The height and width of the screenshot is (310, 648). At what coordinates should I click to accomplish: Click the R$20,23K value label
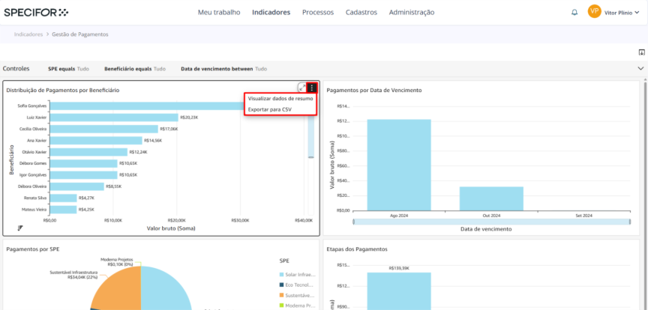(x=188, y=118)
